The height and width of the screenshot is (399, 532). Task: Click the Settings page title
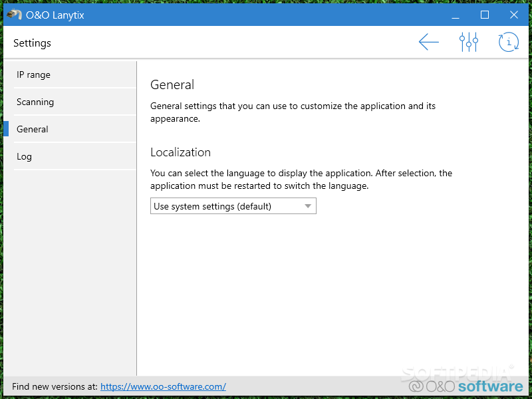[x=32, y=43]
